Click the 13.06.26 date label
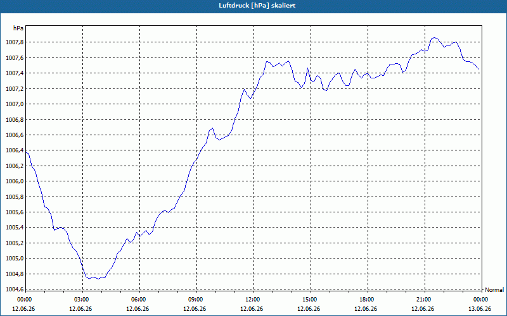 pyautogui.click(x=480, y=309)
